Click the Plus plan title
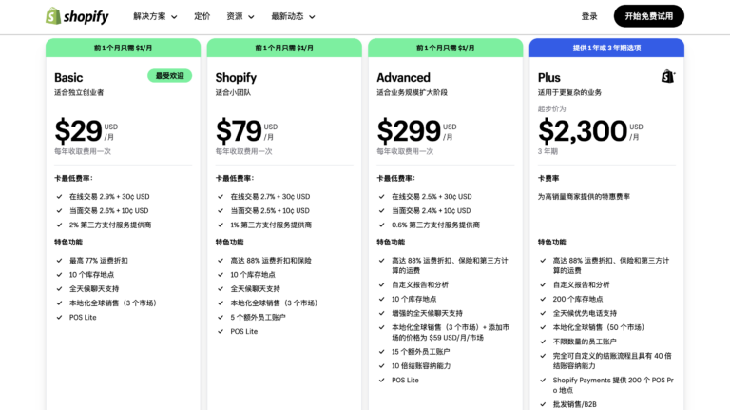Screen dimensions: 730x410 [548, 77]
